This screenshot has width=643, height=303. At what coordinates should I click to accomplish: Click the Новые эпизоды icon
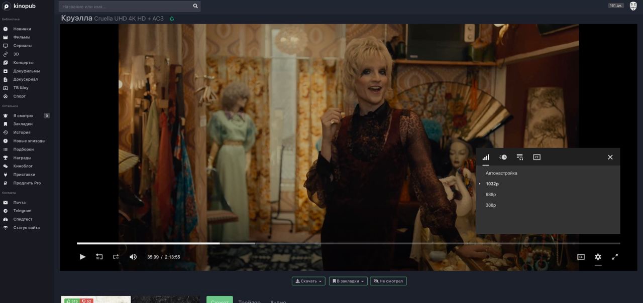tap(6, 141)
